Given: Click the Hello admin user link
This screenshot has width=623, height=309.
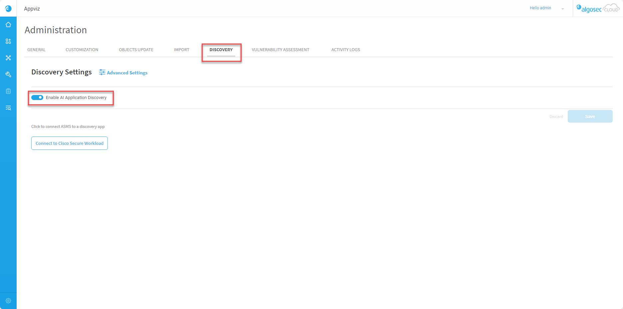Looking at the screenshot, I should pyautogui.click(x=540, y=8).
